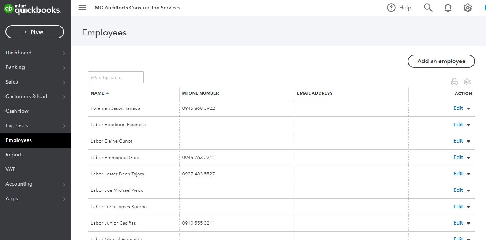Expand the Sales sidebar submenu
Viewport: 486px width, 240px height.
[64, 82]
